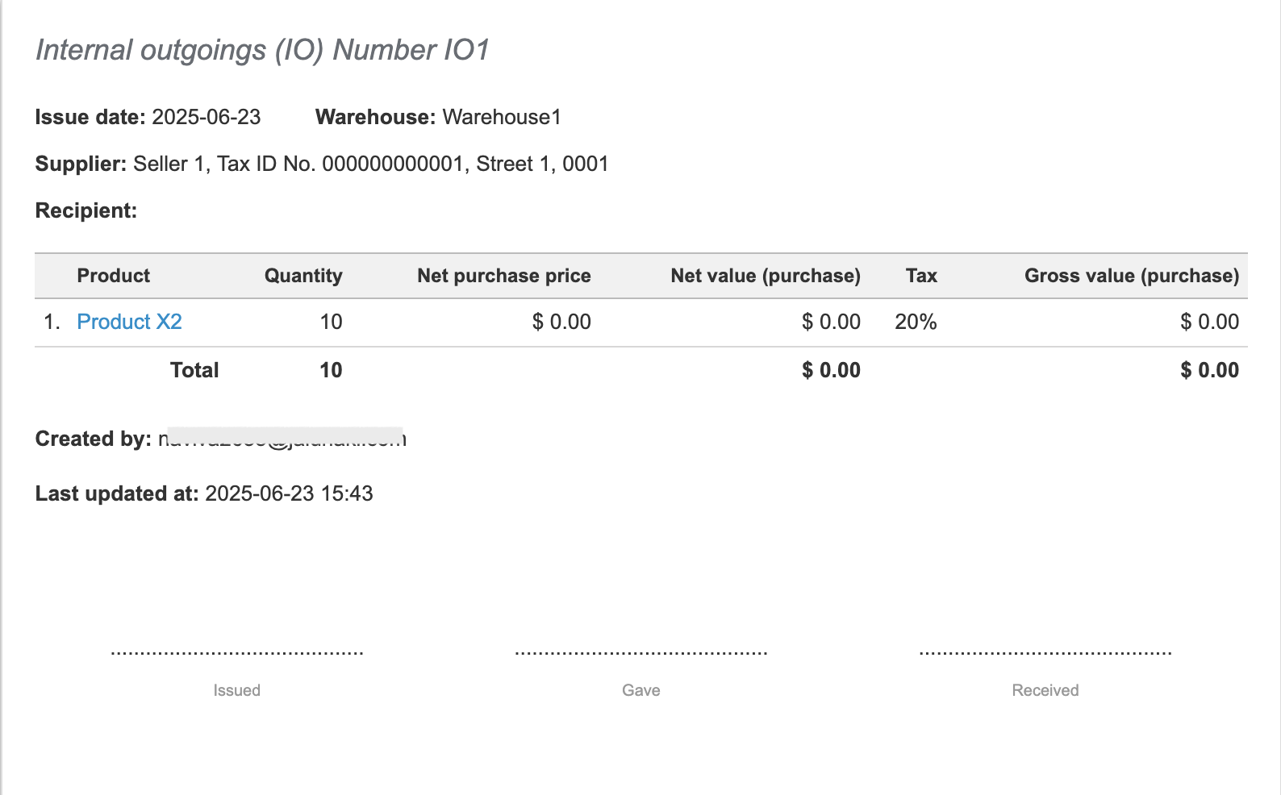Click the Tax column header
The height and width of the screenshot is (795, 1281).
[x=921, y=276]
